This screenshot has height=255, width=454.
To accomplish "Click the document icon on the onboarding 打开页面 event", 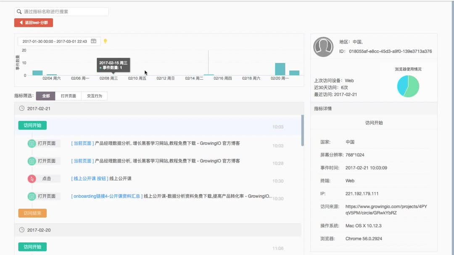I will (32, 196).
